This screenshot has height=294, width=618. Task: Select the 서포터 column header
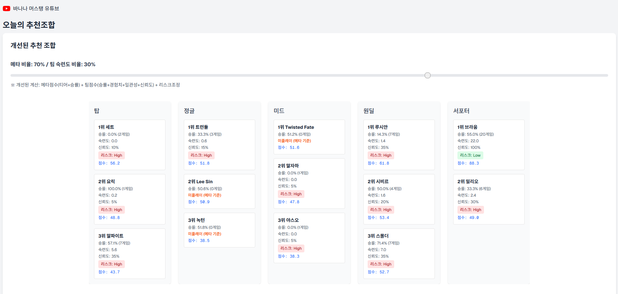461,111
